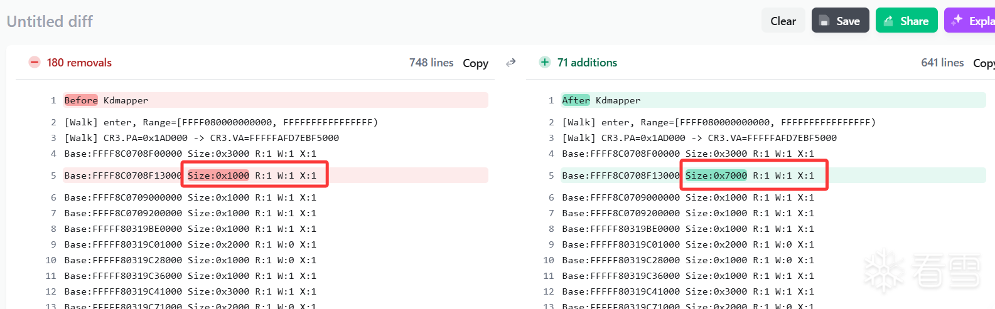This screenshot has width=995, height=309.
Task: Swap the left and right diff sides
Action: tap(511, 62)
